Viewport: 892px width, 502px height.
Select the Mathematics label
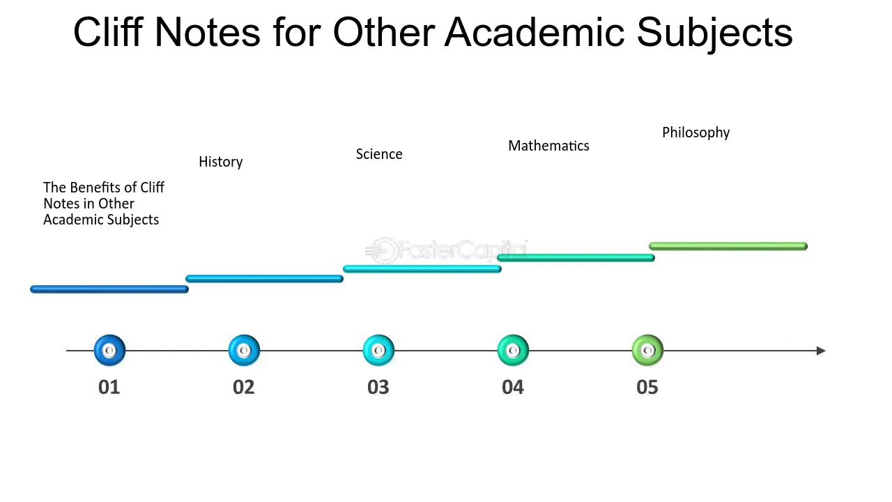click(x=548, y=146)
